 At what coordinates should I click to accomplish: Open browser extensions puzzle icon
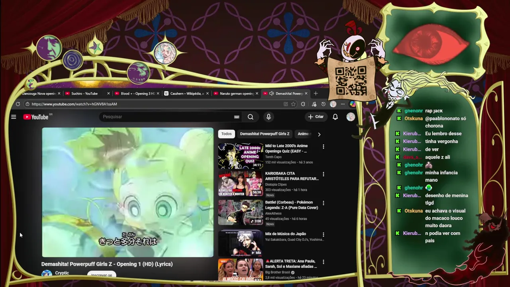point(303,104)
